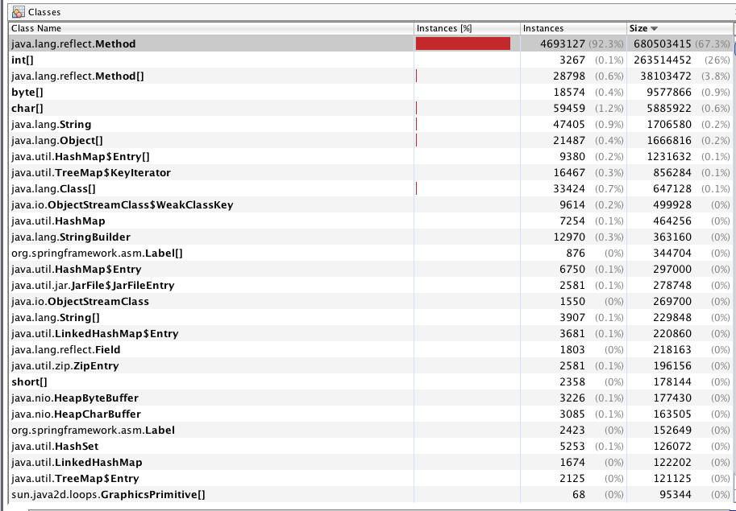Click the red percentage bar for Method

point(462,43)
